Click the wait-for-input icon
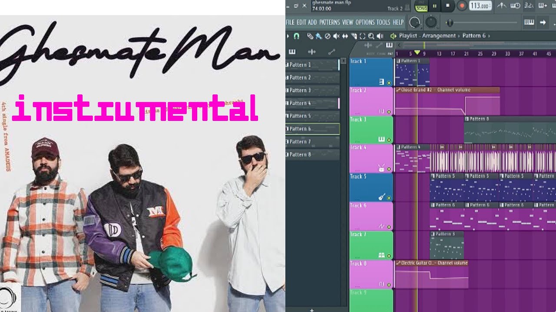The height and width of the screenshot is (312, 556). point(515,5)
